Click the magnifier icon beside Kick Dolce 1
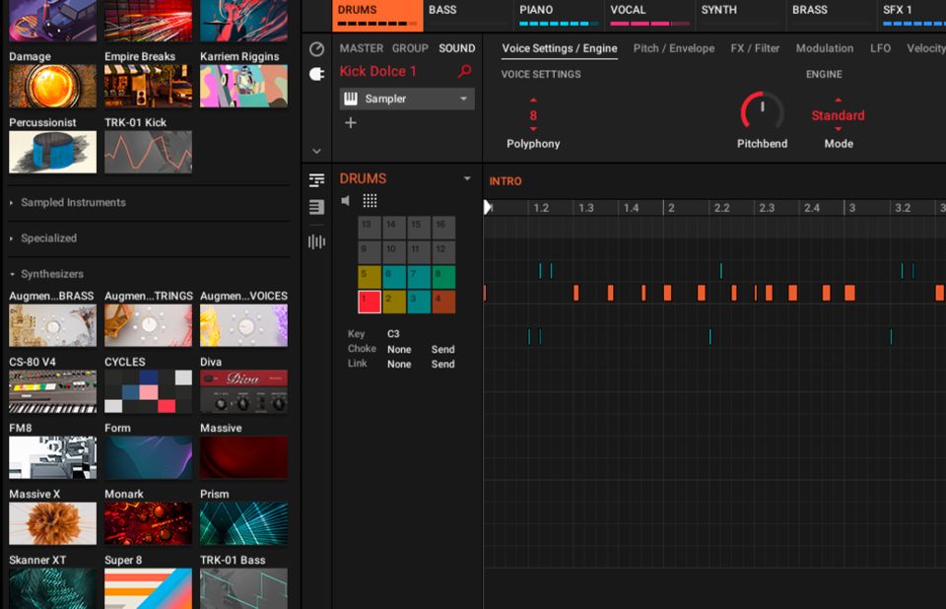The width and height of the screenshot is (946, 609). tap(465, 72)
